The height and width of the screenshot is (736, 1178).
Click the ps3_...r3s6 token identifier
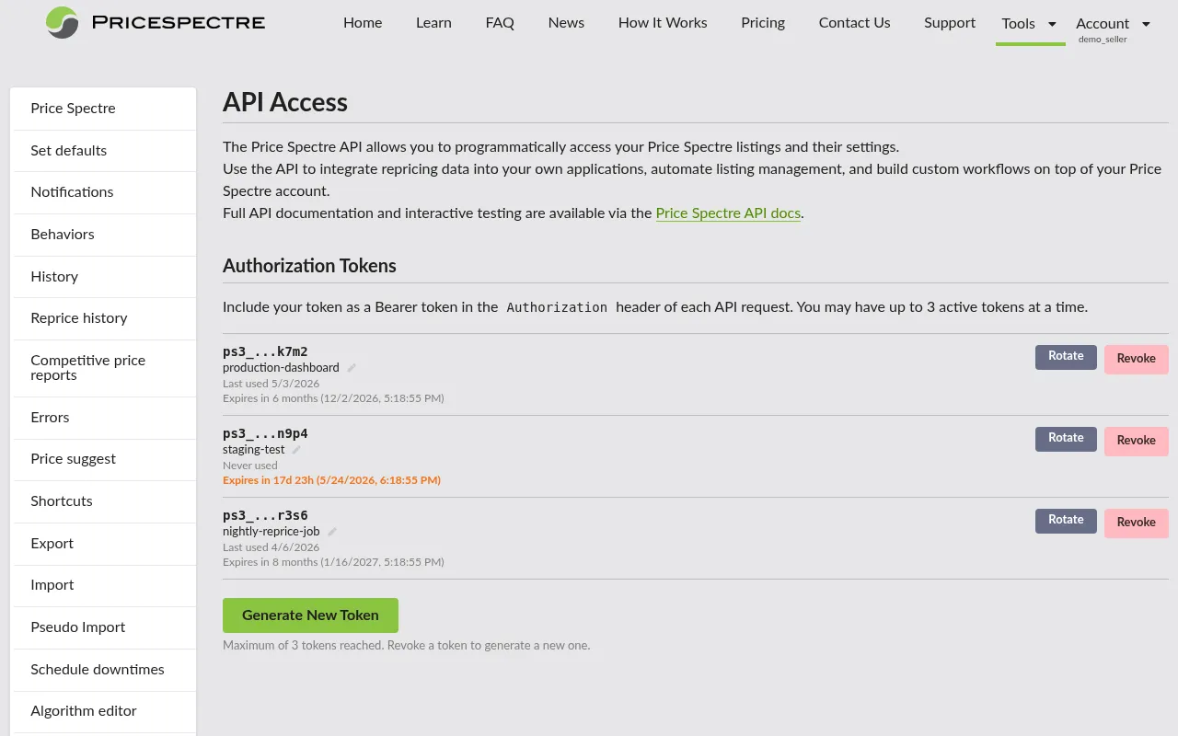[265, 515]
